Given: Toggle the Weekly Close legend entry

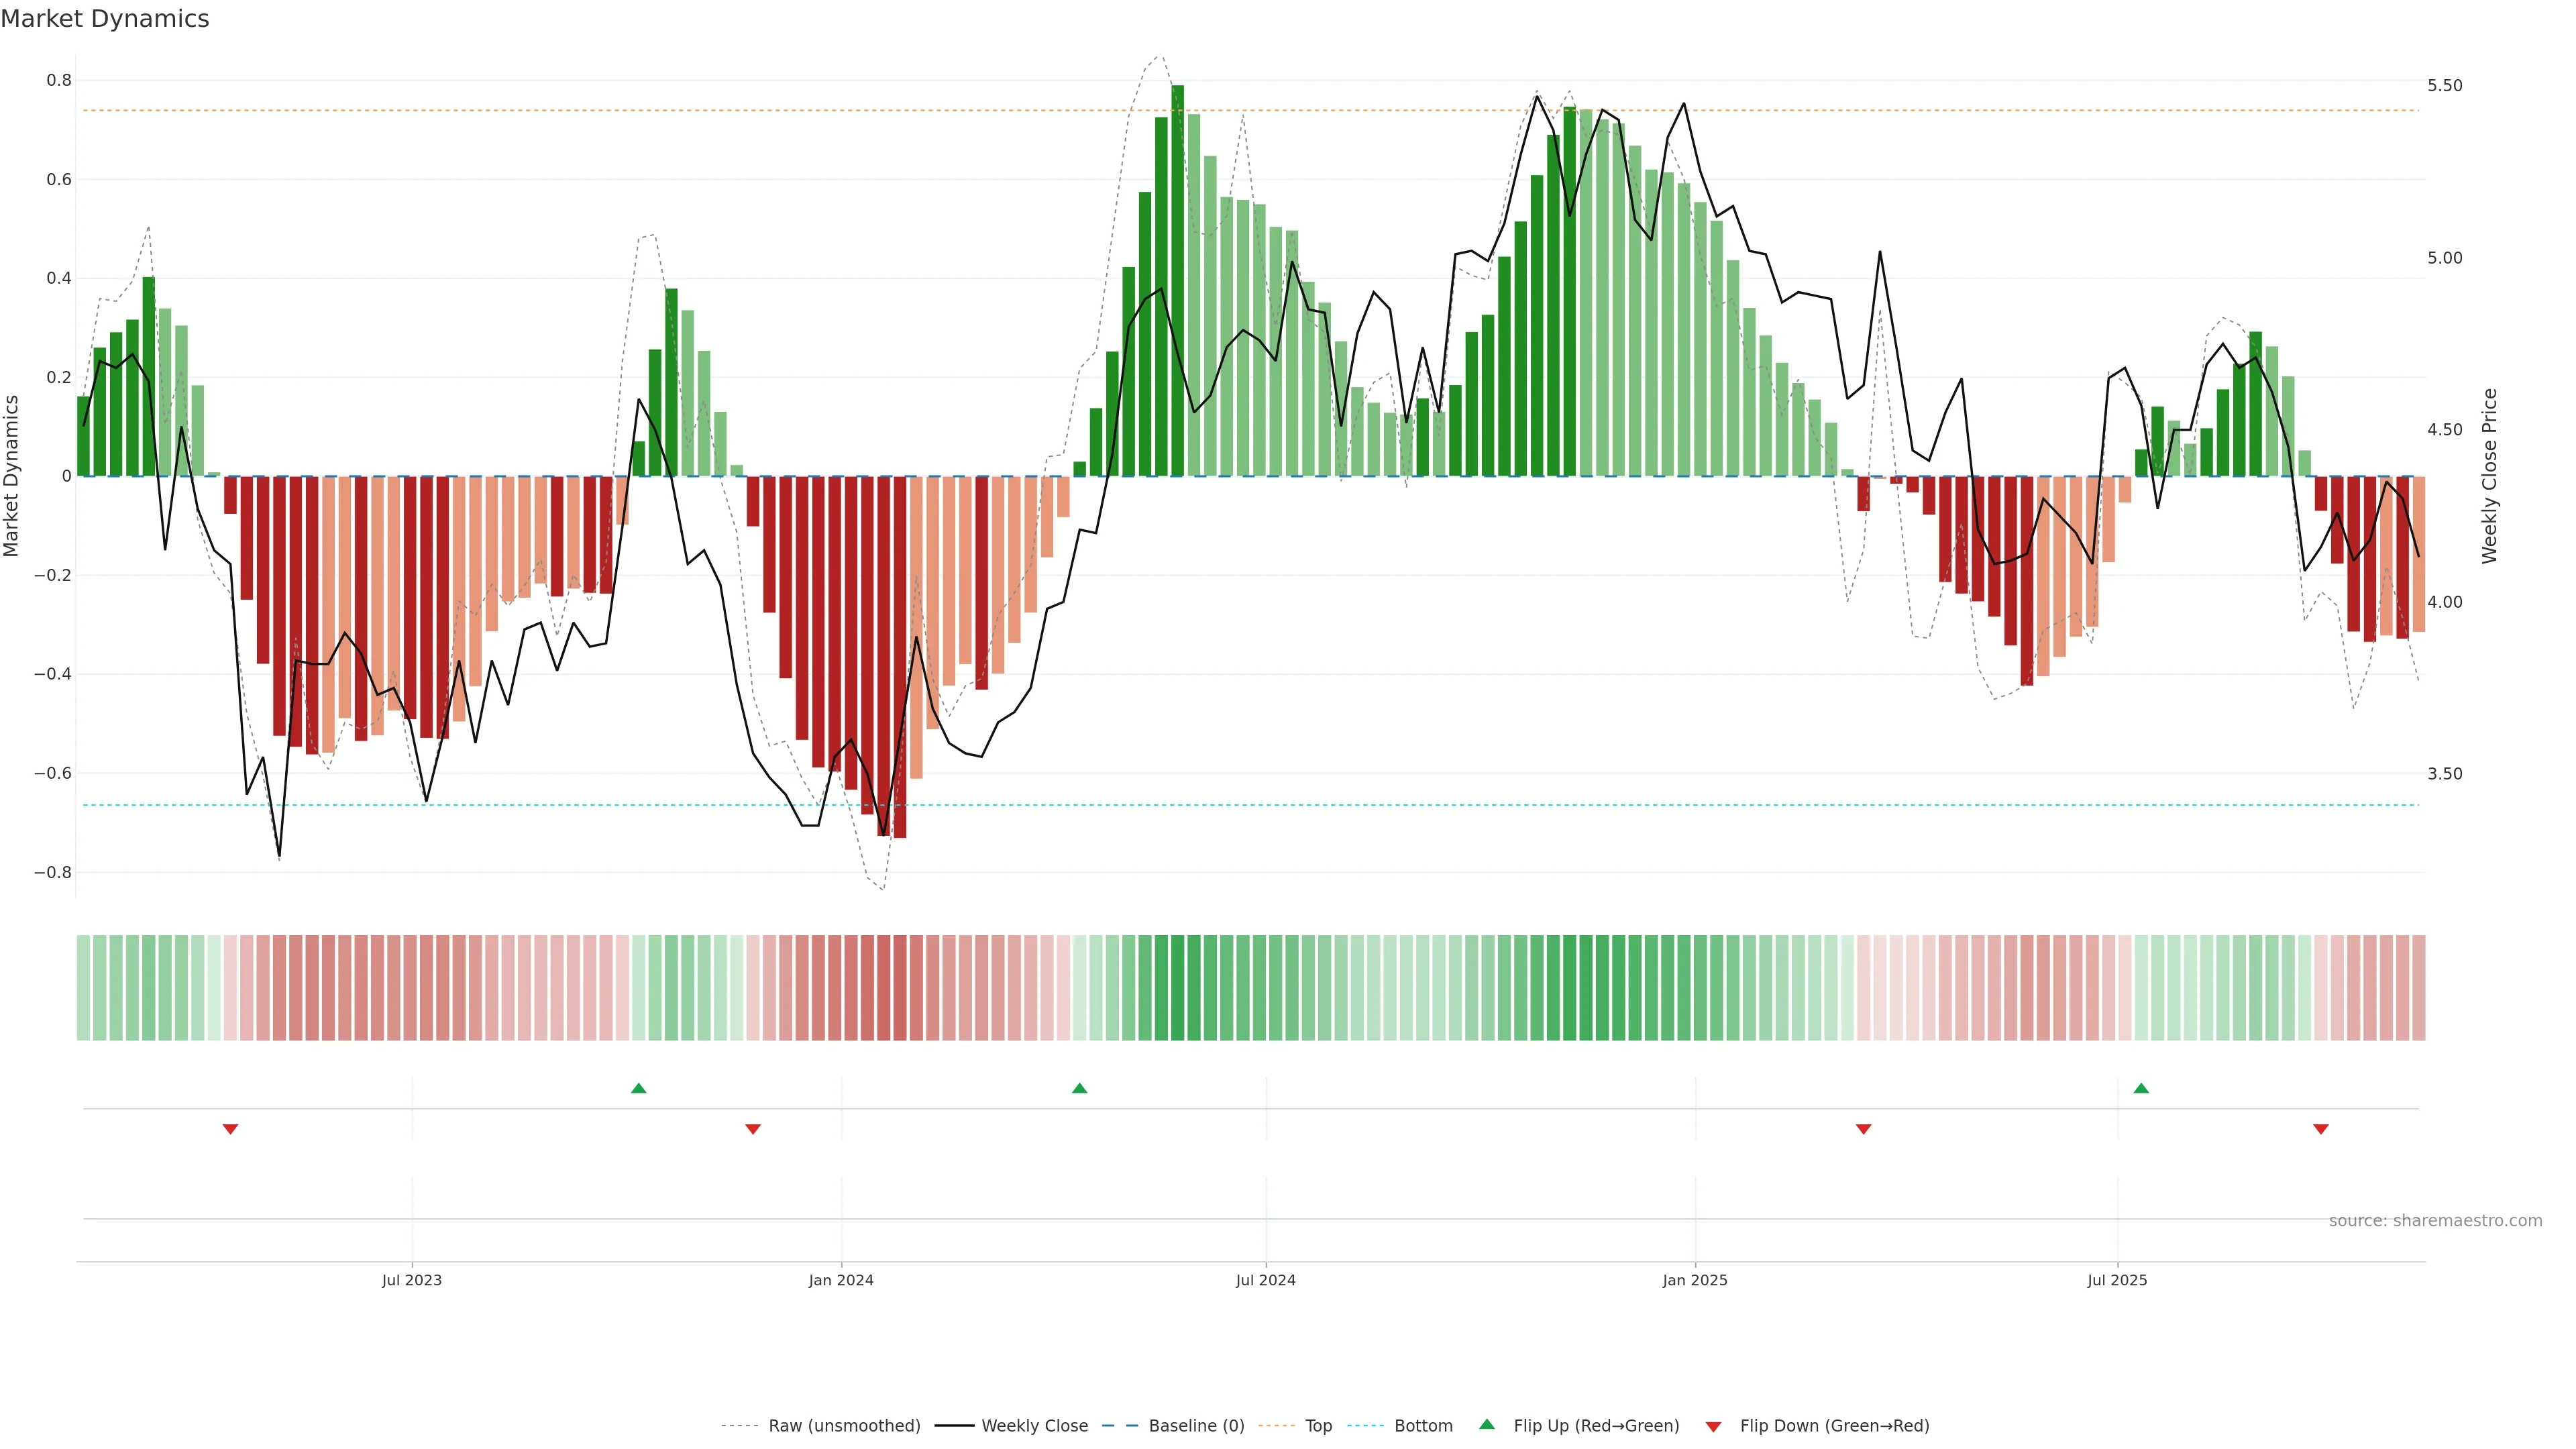Looking at the screenshot, I should (1034, 1426).
